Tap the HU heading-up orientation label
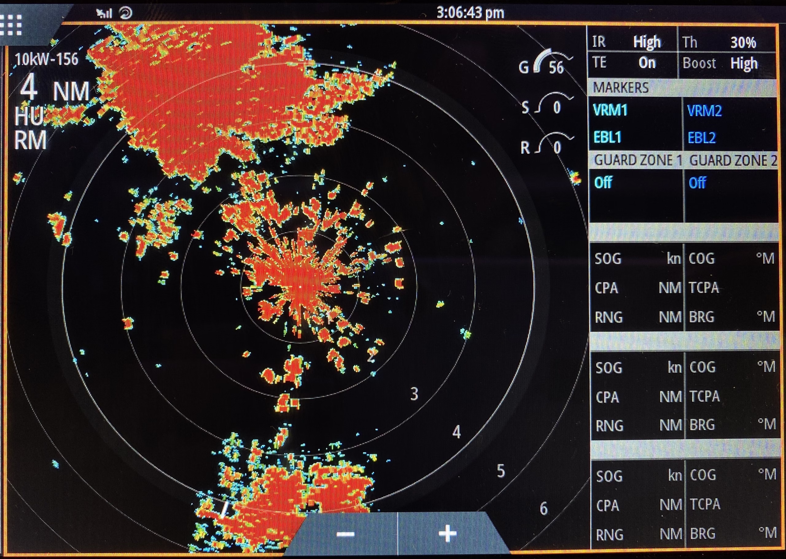 tap(29, 116)
